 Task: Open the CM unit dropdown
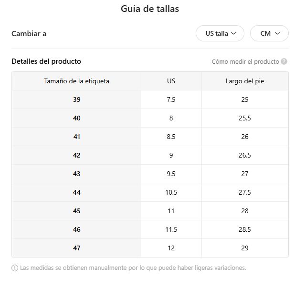269,33
